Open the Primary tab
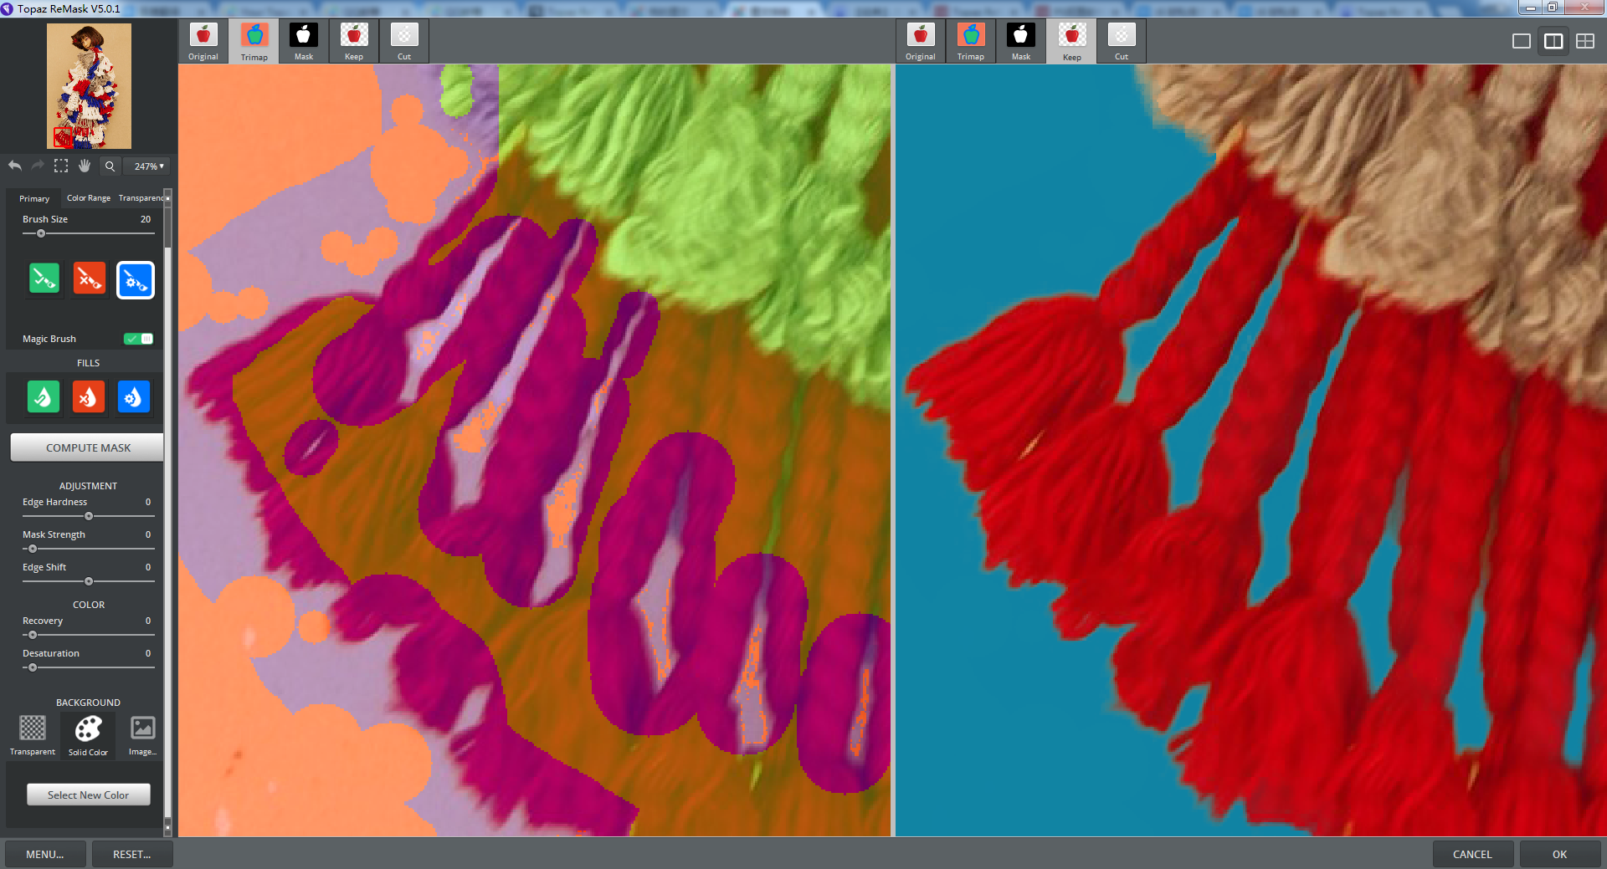Screen dimensions: 1607x869 tap(34, 198)
